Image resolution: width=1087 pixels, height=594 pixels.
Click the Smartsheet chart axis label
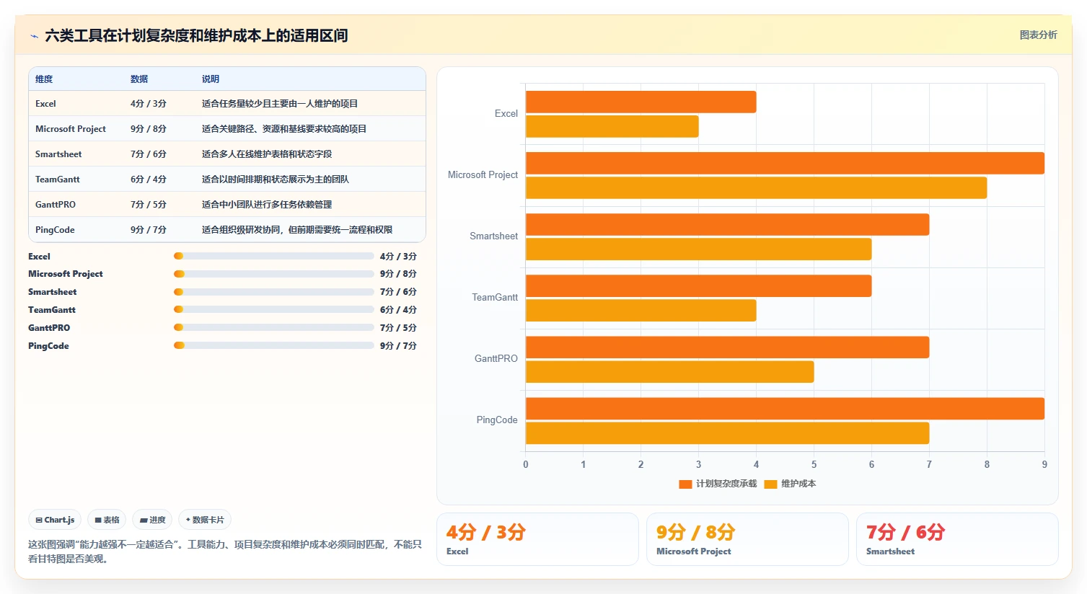coord(493,236)
